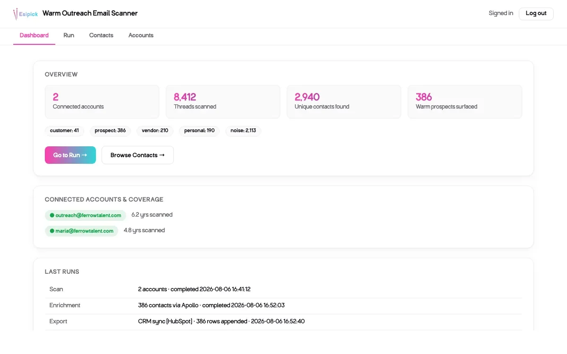Click the Export row label

pyautogui.click(x=59, y=321)
